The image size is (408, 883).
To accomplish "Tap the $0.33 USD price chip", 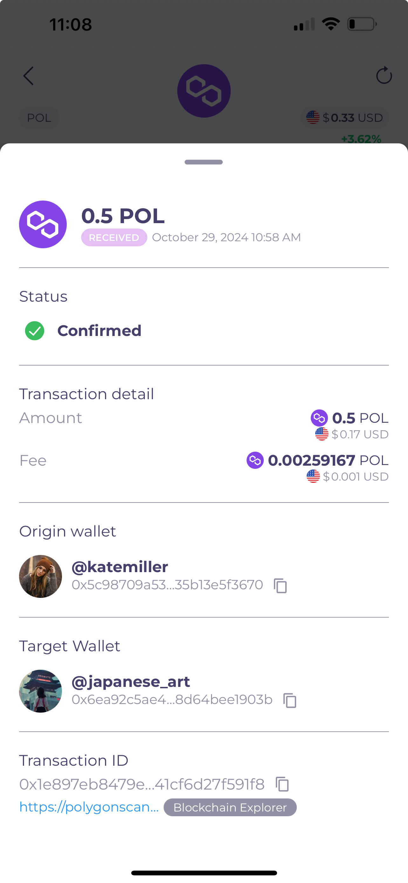I will click(x=345, y=118).
